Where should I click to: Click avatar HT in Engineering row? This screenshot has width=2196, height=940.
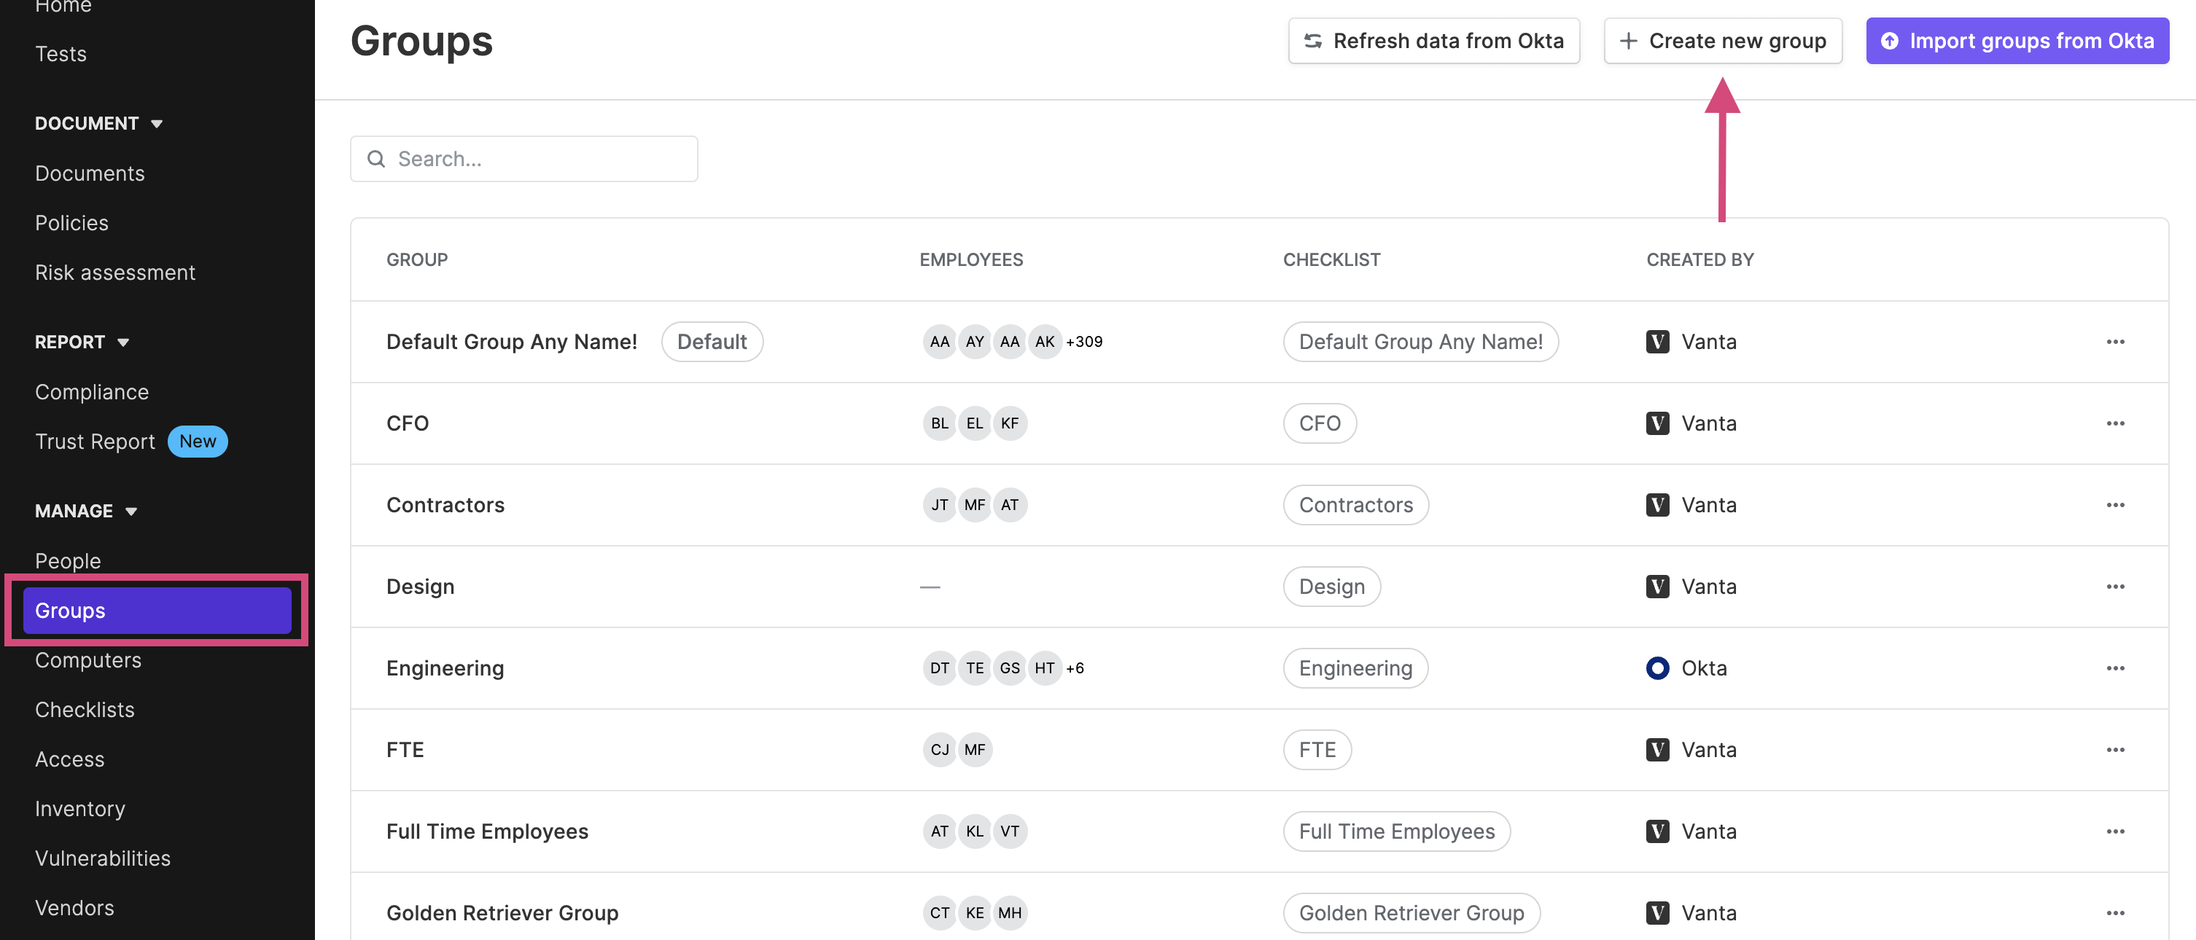tap(1044, 668)
